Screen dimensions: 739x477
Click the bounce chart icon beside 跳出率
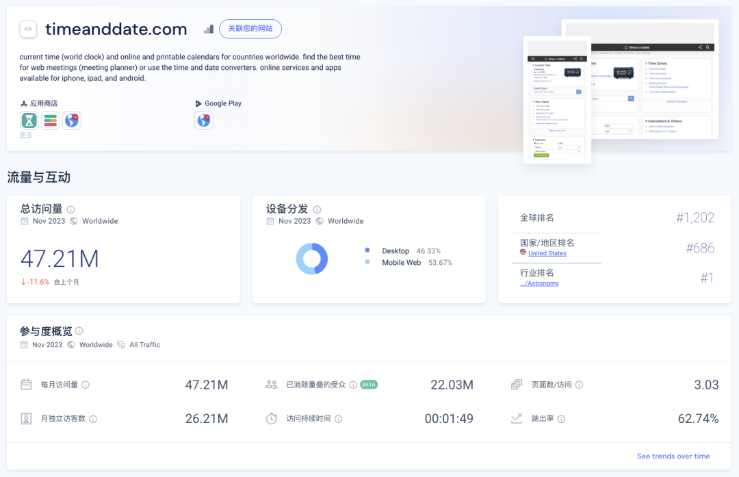coord(517,419)
